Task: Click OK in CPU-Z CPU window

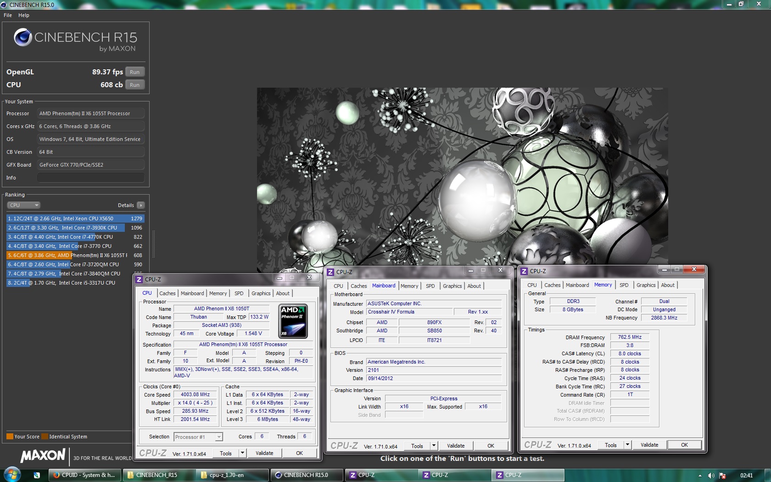Action: click(299, 453)
